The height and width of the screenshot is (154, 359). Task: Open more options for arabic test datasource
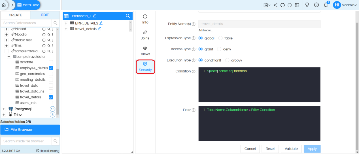[52, 40]
